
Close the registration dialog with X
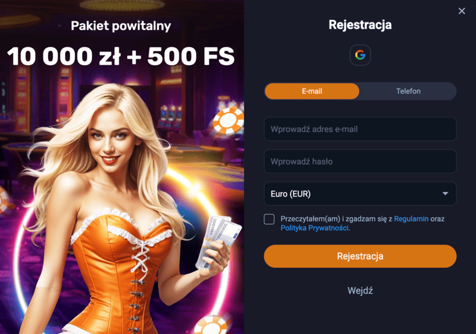(462, 11)
